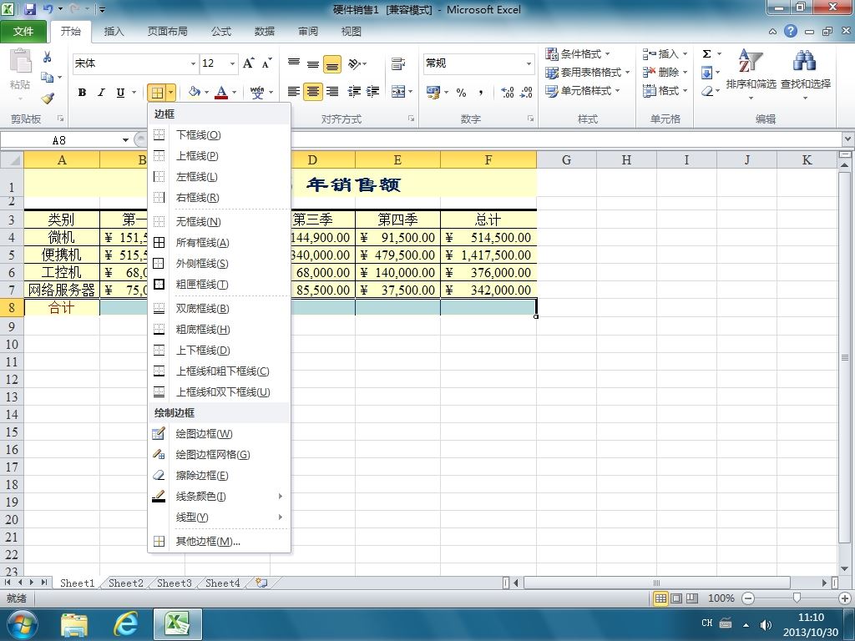
Task: Expand the 线型 submenu
Action: (220, 517)
